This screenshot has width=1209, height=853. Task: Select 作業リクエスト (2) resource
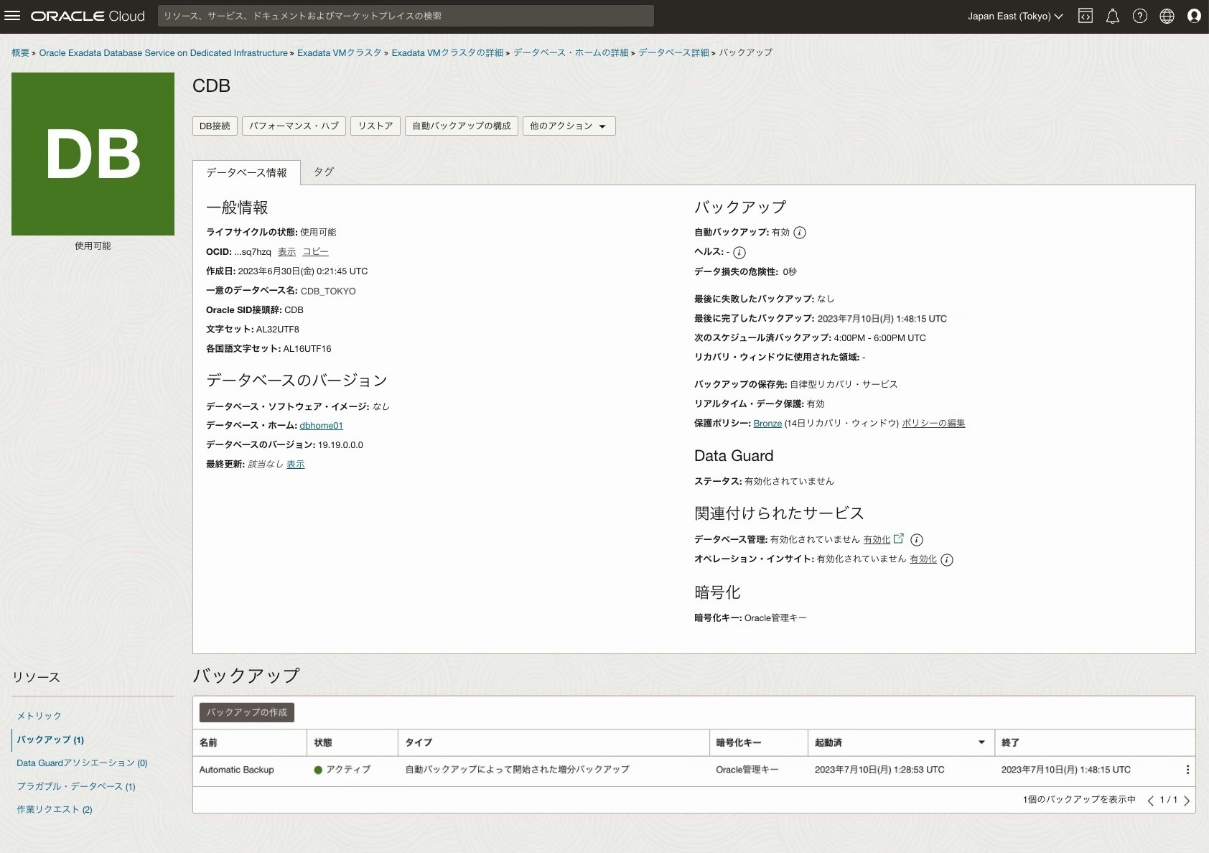click(55, 809)
